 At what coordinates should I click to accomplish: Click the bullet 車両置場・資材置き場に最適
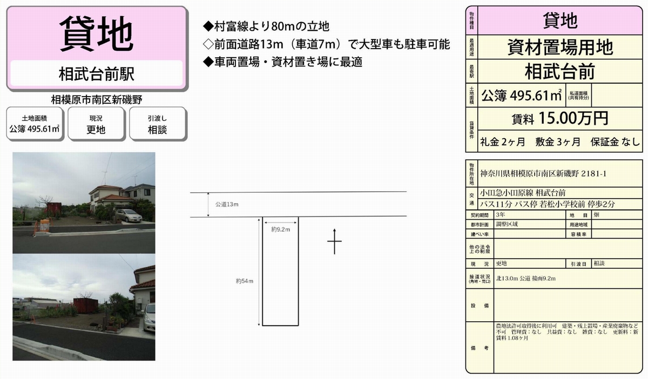coord(282,62)
